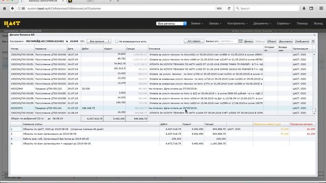Click the Сообщения button
326x183 pixels.
click(302, 41)
